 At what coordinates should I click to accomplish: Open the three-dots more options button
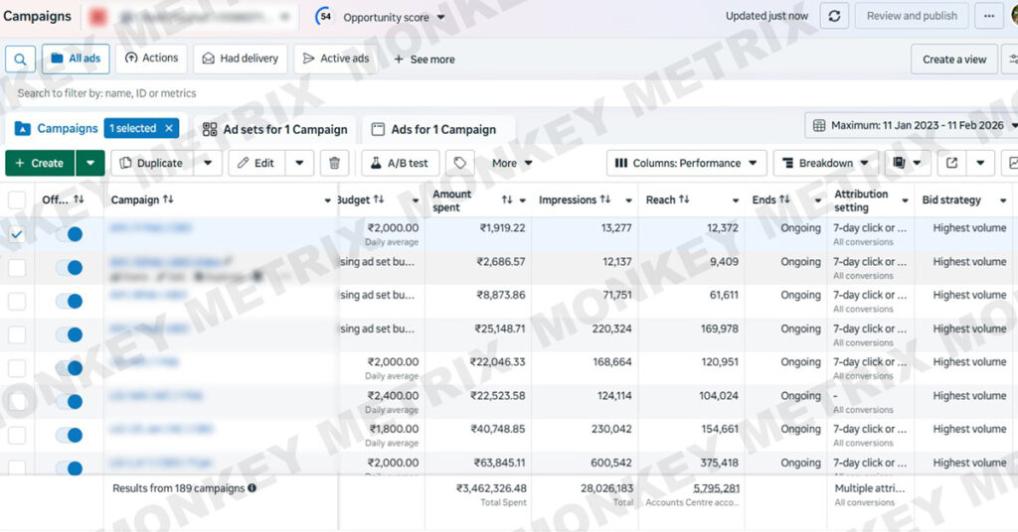988,16
